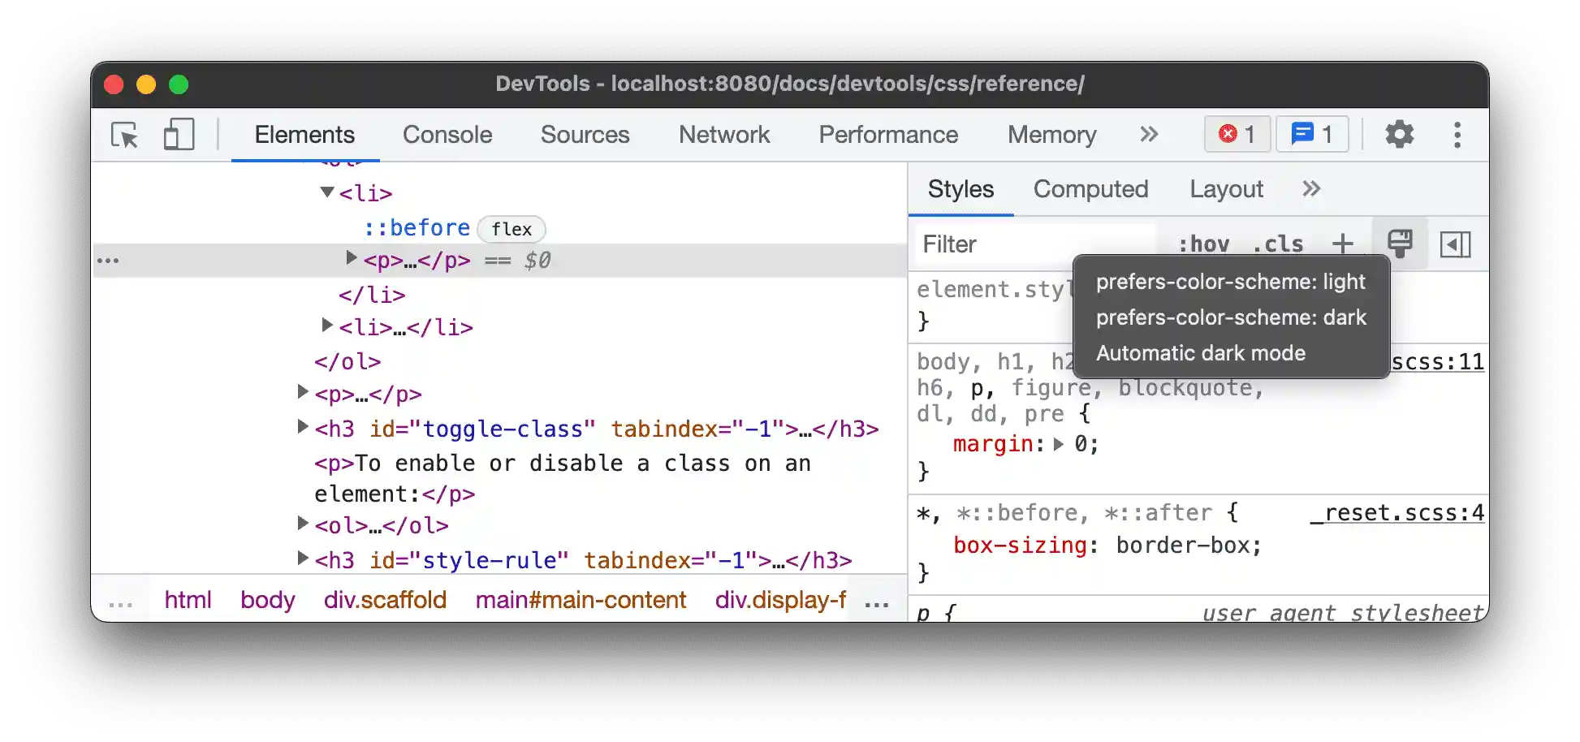Expand the margin property arrow
The height and width of the screenshot is (742, 1580).
click(x=1058, y=444)
